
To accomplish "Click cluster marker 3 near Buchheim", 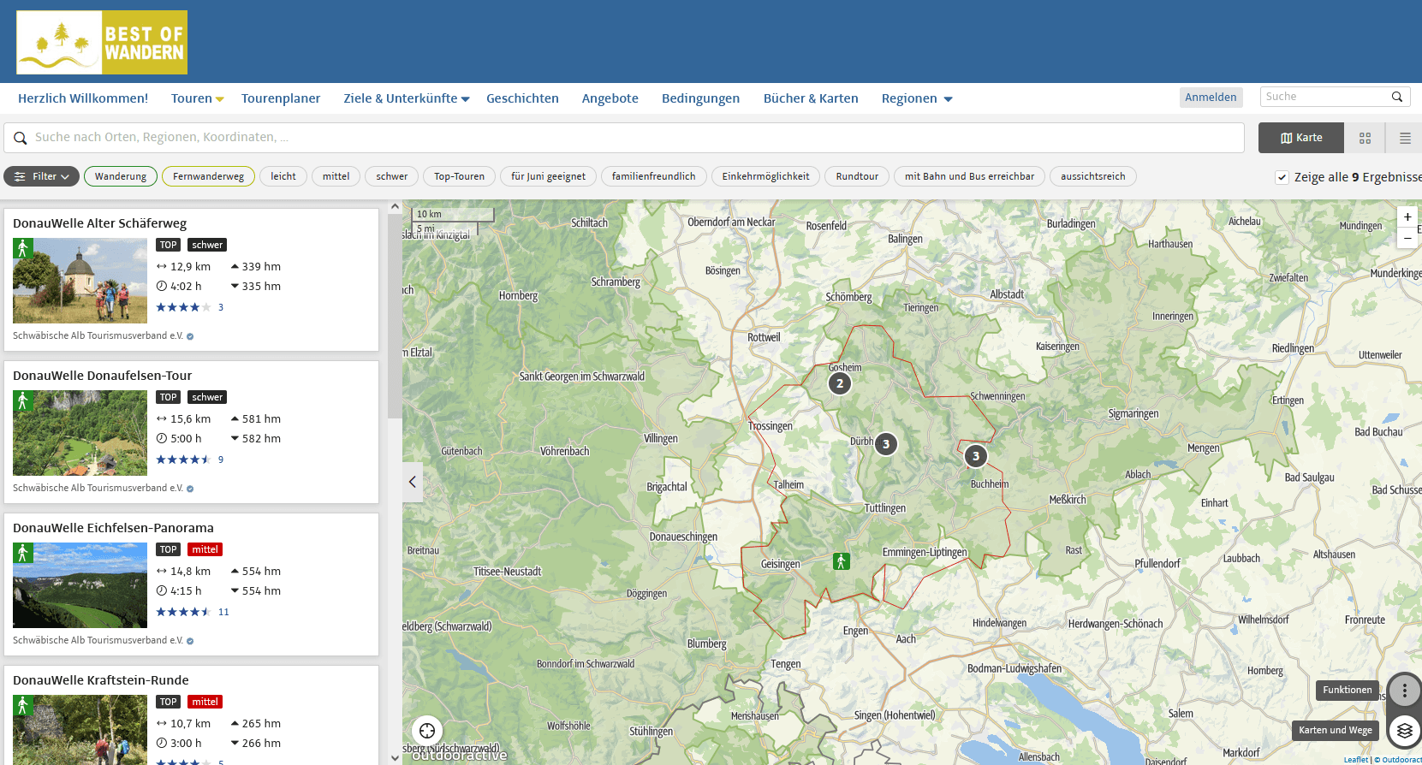I will 976,456.
